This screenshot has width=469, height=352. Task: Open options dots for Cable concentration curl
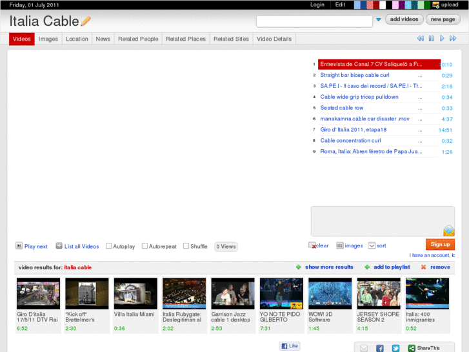[420, 141]
